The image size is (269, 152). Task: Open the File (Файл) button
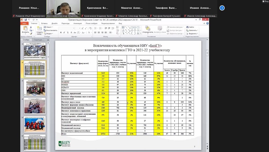click(24, 23)
